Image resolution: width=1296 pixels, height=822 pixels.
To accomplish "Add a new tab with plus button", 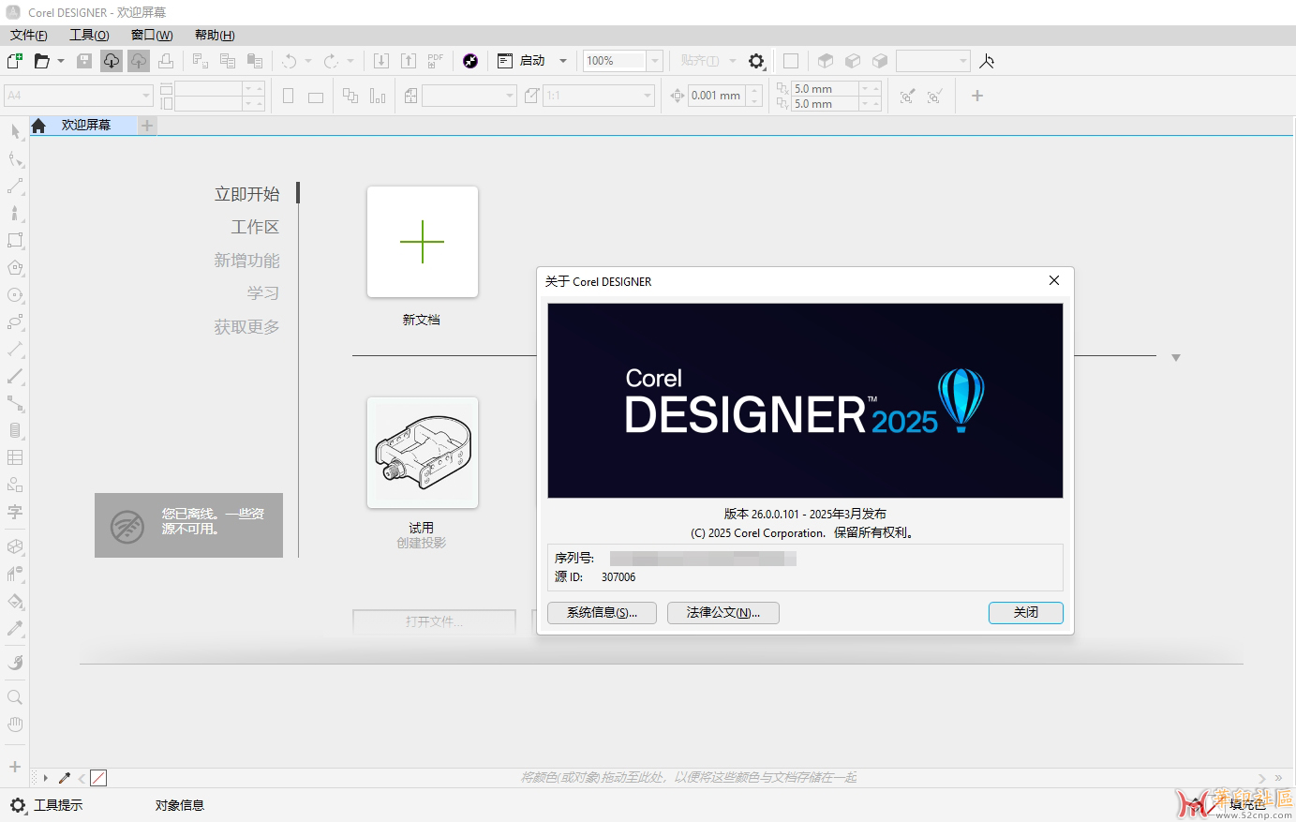I will [x=147, y=126].
